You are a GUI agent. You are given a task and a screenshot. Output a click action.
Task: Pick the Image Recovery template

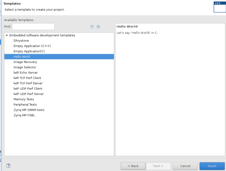pyautogui.click(x=25, y=62)
